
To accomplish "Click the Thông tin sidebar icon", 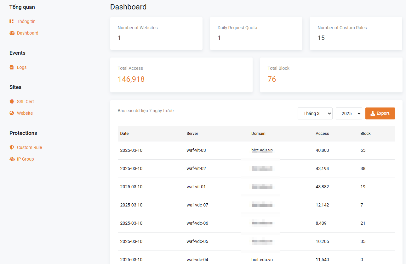I will click(12, 21).
